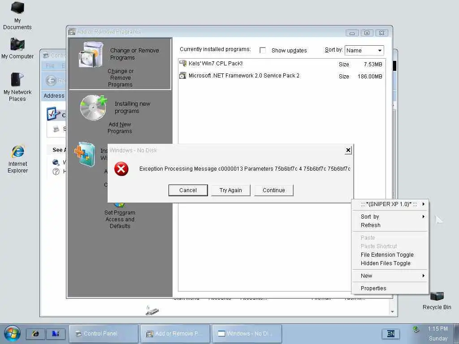Choose Refresh from context menu
Image resolution: width=459 pixels, height=344 pixels.
pyautogui.click(x=390, y=225)
